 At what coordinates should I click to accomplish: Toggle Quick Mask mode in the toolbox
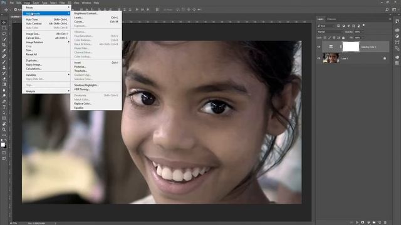point(4,152)
